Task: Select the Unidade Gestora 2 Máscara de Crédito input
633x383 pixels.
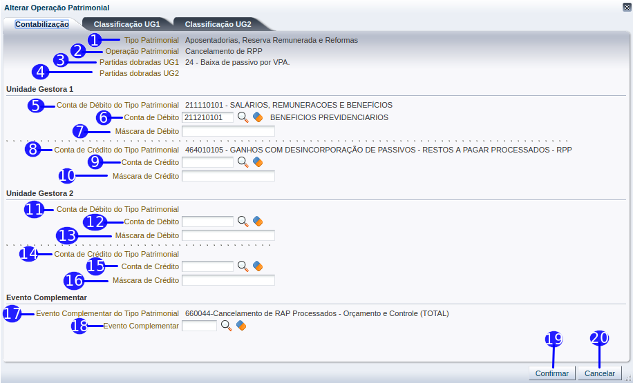Action: pyautogui.click(x=228, y=280)
